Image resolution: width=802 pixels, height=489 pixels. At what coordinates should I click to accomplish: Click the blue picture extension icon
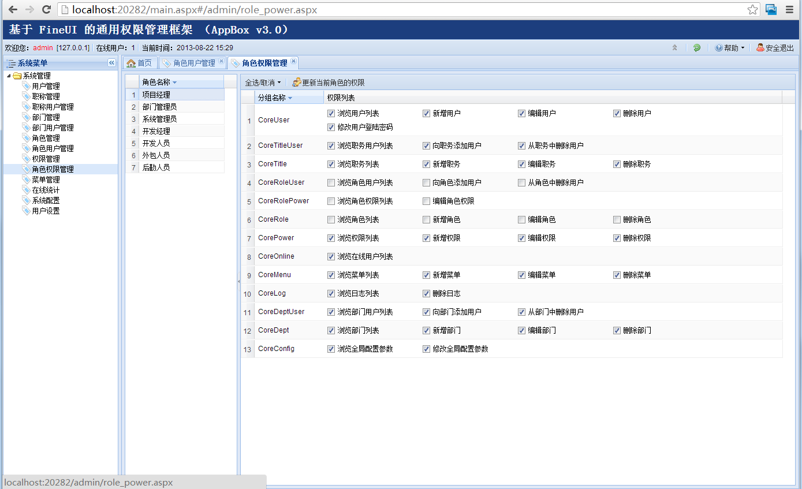(771, 10)
